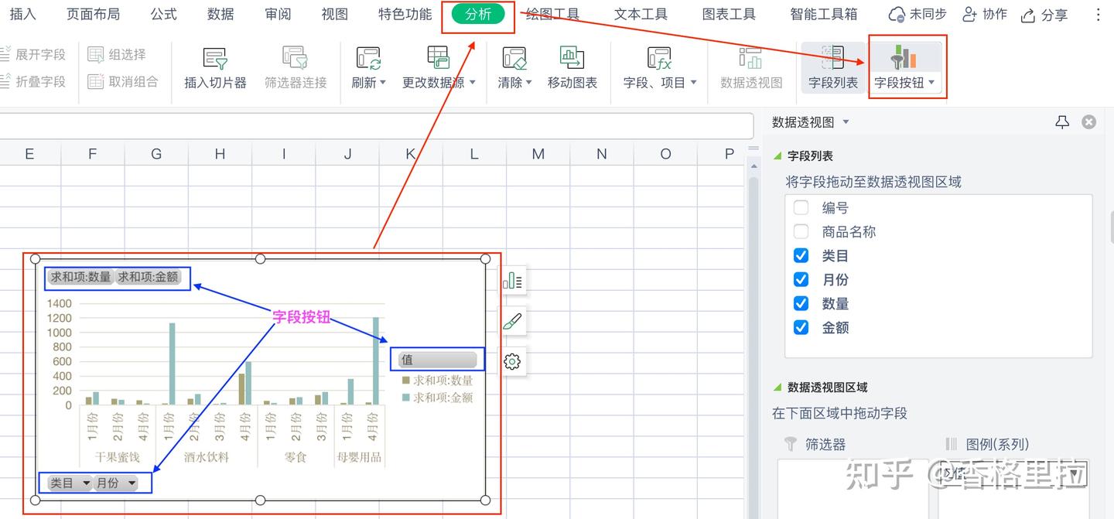This screenshot has height=519, width=1114.
Task: Uncheck the 类目 field checkbox
Action: click(801, 255)
